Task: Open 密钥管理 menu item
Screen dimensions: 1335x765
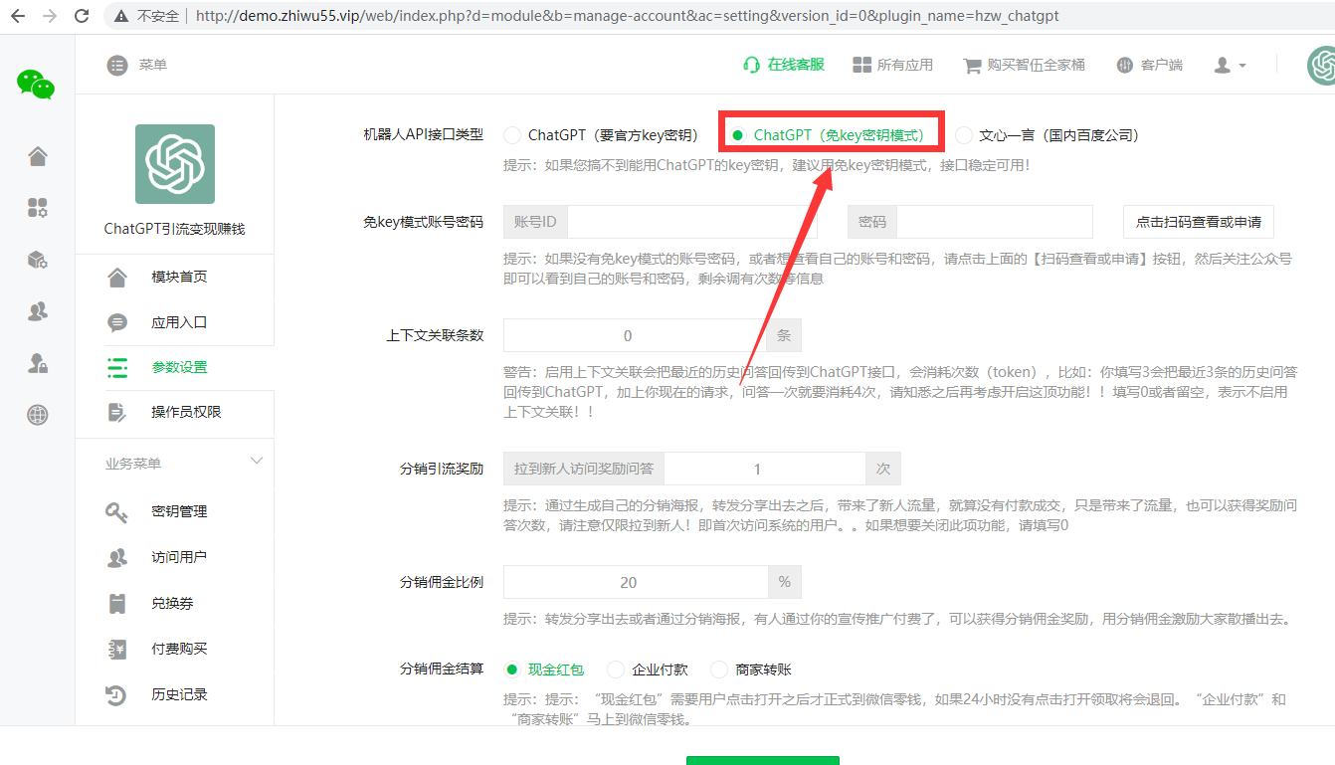Action: click(x=179, y=511)
